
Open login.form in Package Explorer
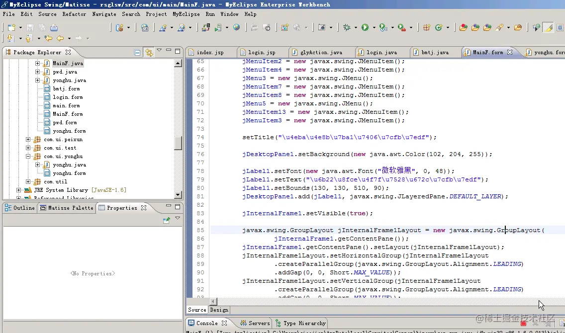point(68,97)
